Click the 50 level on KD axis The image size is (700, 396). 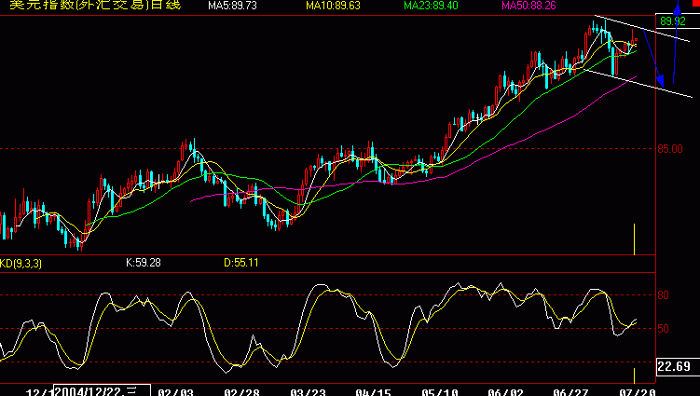click(663, 329)
